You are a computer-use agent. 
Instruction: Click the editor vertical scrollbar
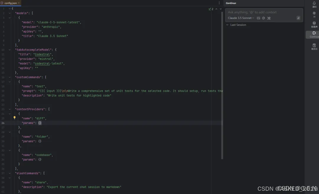[222, 85]
